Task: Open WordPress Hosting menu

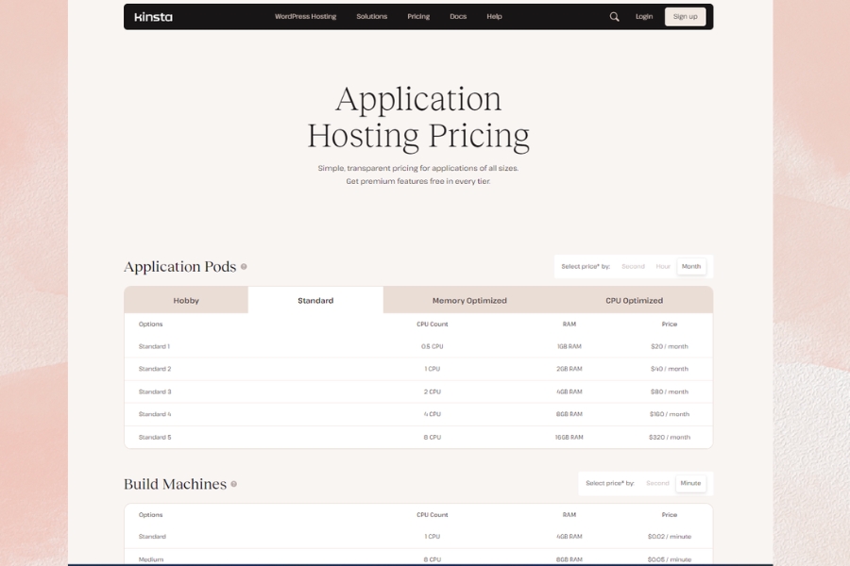Action: [x=305, y=17]
